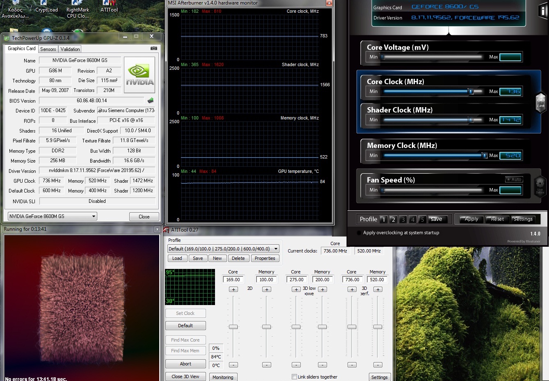Increase 2D Core clock with plus button
This screenshot has height=381, width=549.
pos(233,289)
